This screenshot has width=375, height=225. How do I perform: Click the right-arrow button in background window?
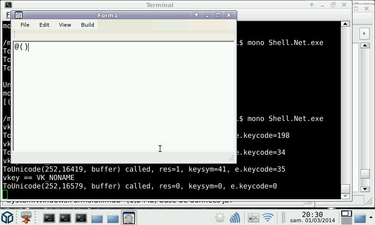[365, 33]
